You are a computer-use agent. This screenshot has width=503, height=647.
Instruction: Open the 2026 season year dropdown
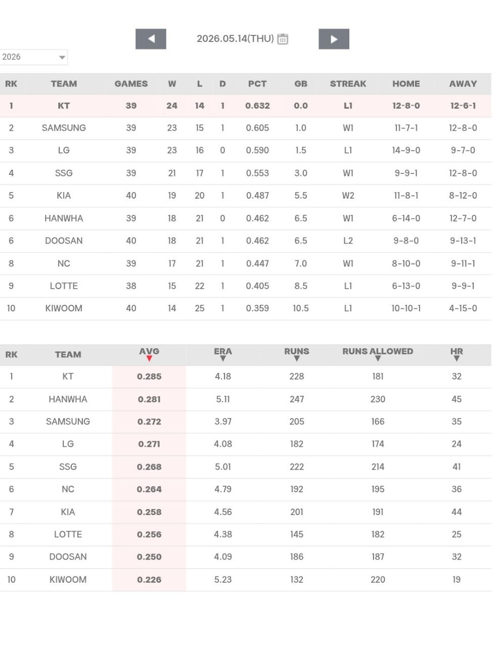[x=33, y=57]
